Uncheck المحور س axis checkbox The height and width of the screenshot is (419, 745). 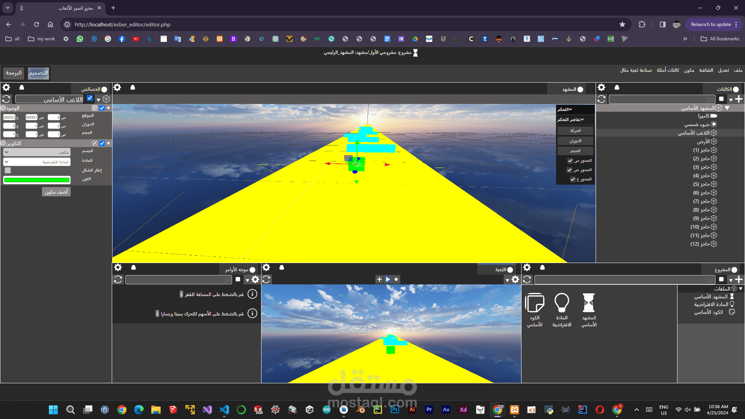tap(570, 161)
